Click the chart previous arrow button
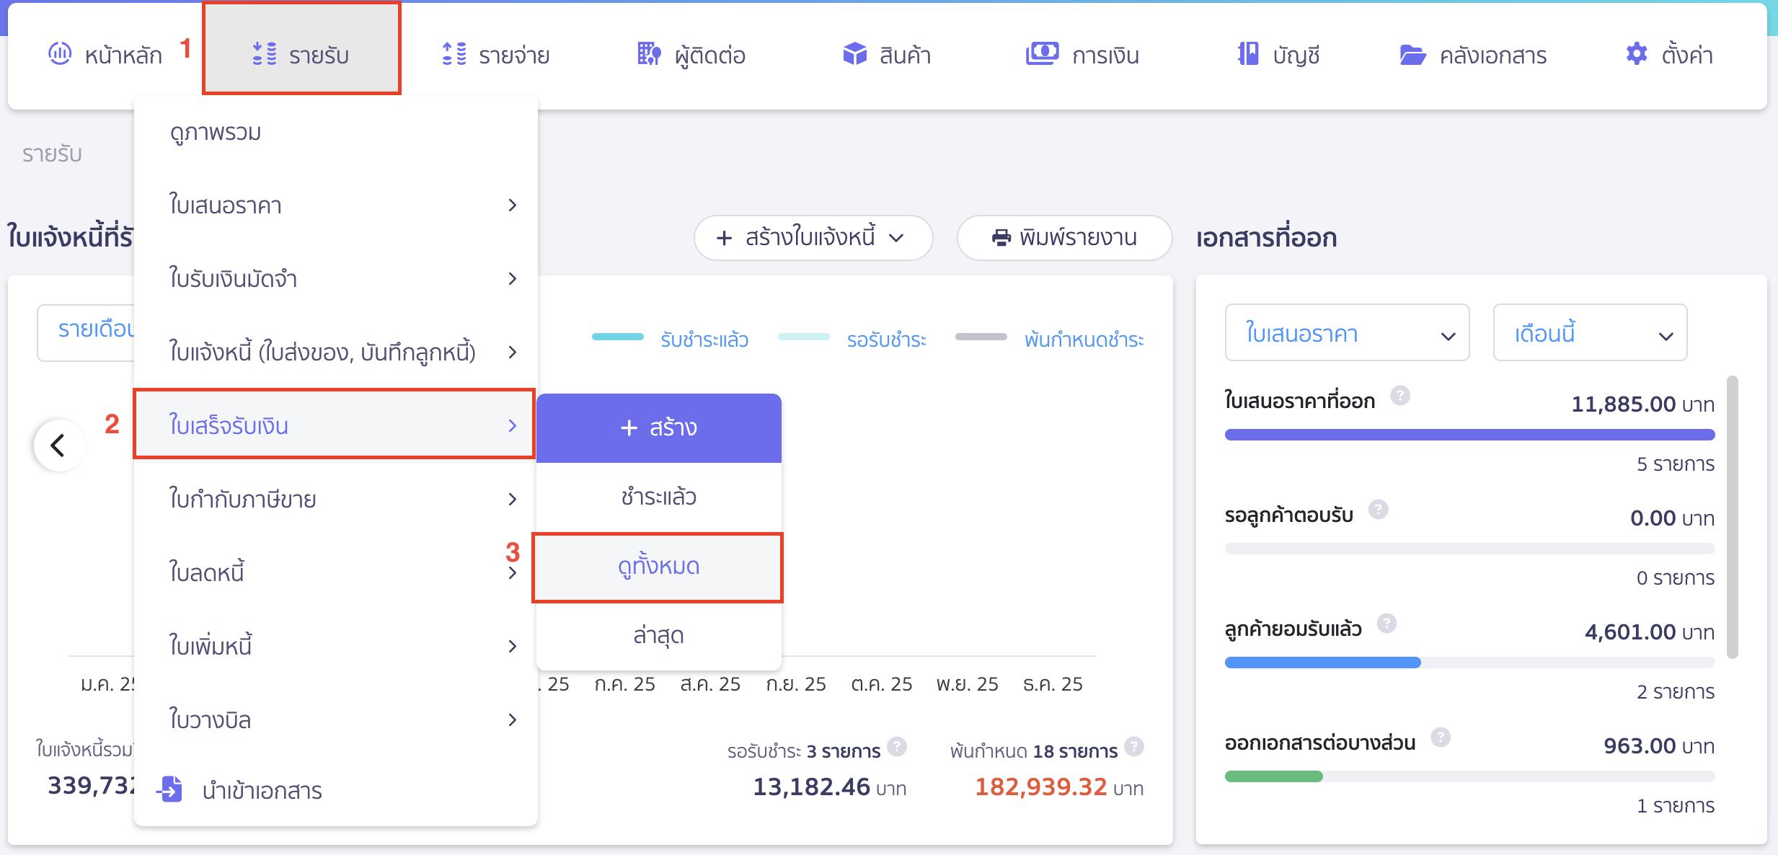The width and height of the screenshot is (1778, 855). coord(59,446)
